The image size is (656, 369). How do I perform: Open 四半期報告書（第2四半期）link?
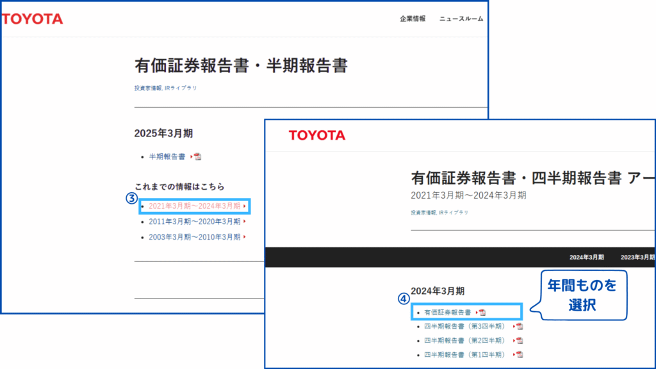click(x=466, y=341)
